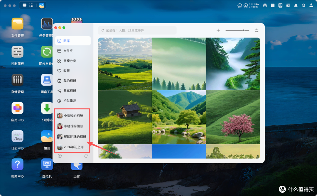Click the monitor icon in top bar
The height and width of the screenshot is (196, 317).
pyautogui.click(x=280, y=6)
